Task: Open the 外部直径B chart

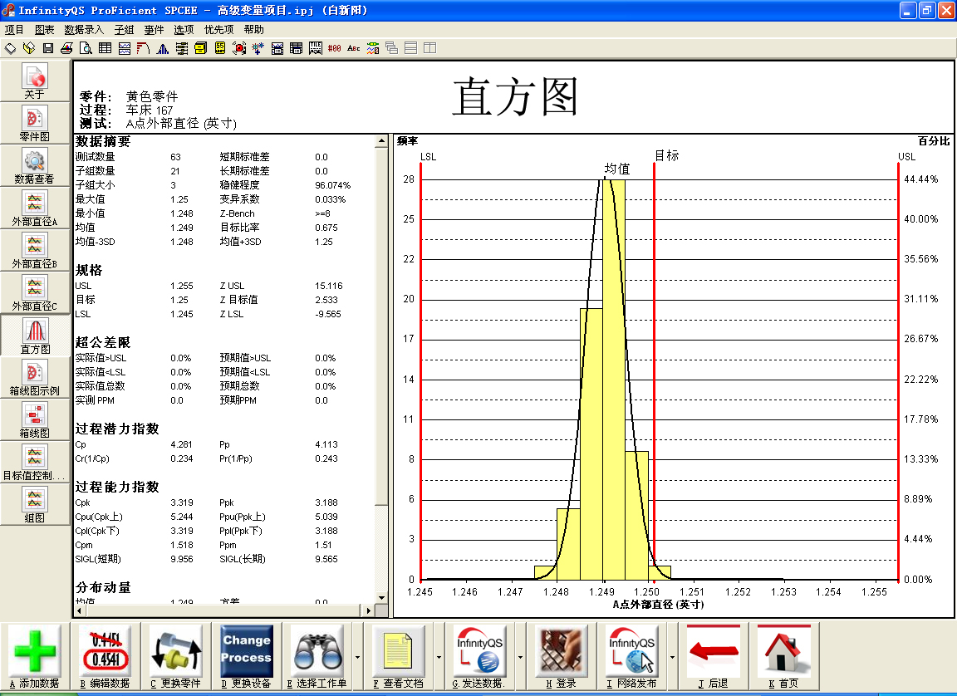Action: [x=35, y=251]
